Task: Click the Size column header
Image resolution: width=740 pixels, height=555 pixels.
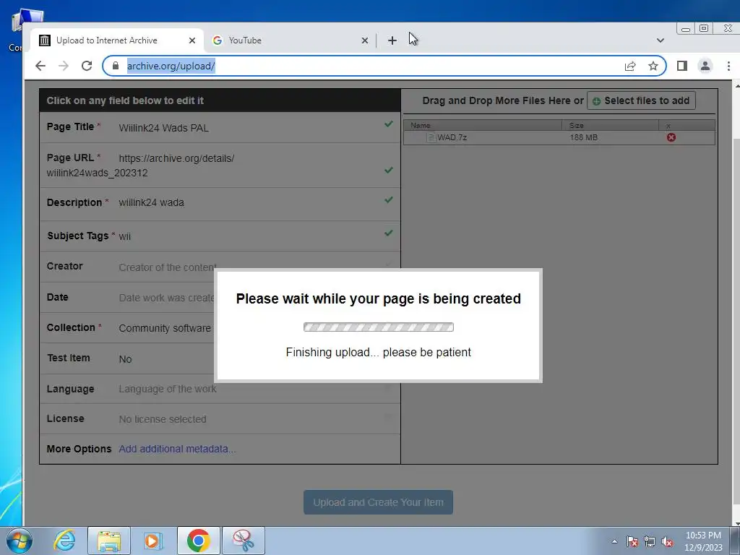Action: (x=610, y=125)
